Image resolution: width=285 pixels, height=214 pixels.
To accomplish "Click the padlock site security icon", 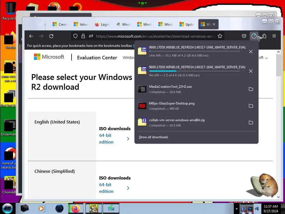I will point(83,36).
